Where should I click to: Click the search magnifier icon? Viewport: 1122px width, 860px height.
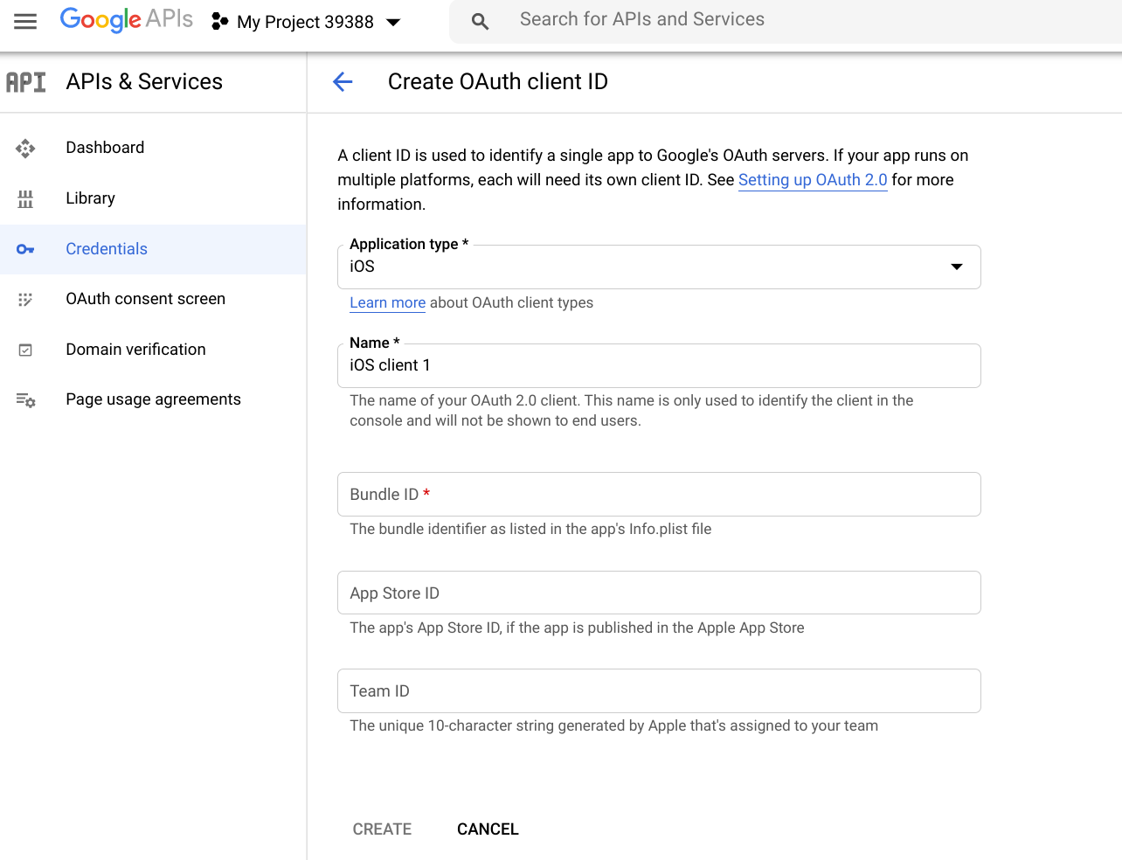tap(480, 22)
